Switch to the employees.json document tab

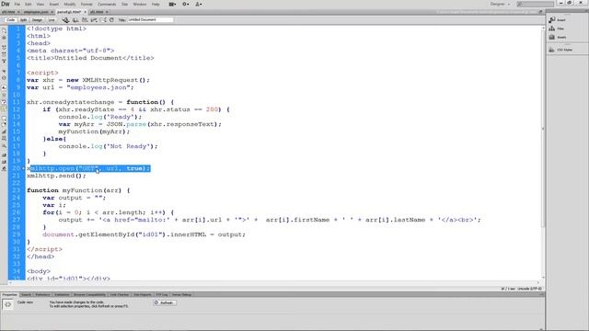pos(36,12)
